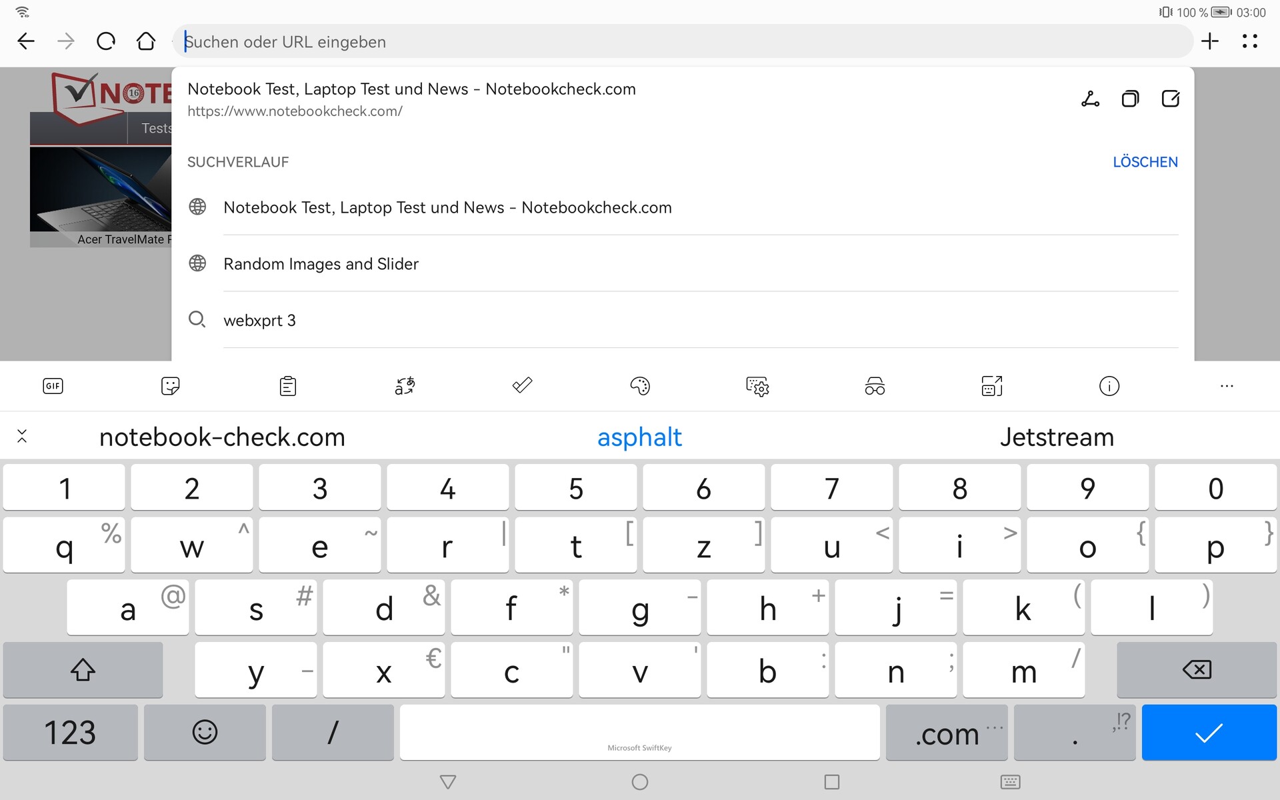Select the 'Random Images and Slider' history entry
This screenshot has width=1280, height=800.
click(321, 264)
